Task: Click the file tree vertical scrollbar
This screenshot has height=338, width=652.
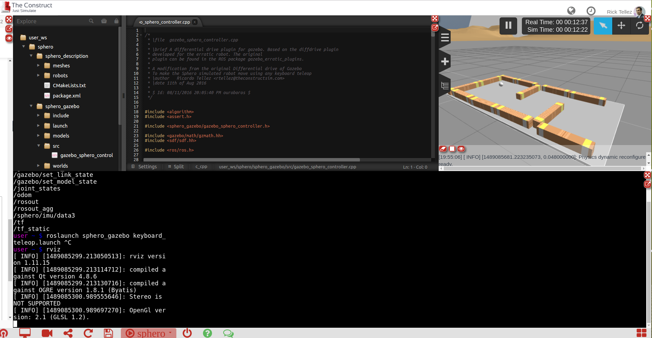Action: pyautogui.click(x=120, y=75)
